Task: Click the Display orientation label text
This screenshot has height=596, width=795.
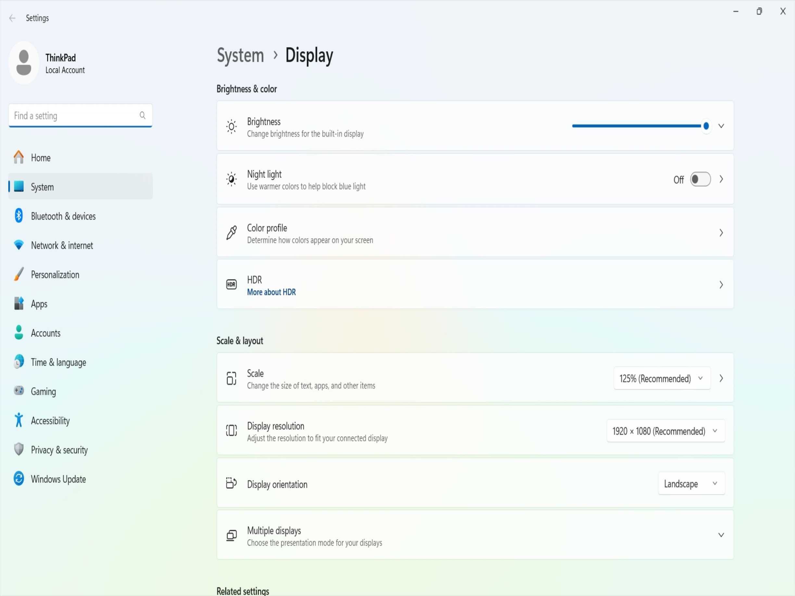Action: tap(277, 484)
